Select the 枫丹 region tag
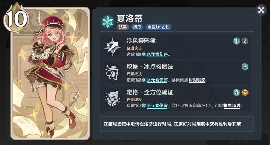This screenshot has height=145, width=270. click(137, 27)
